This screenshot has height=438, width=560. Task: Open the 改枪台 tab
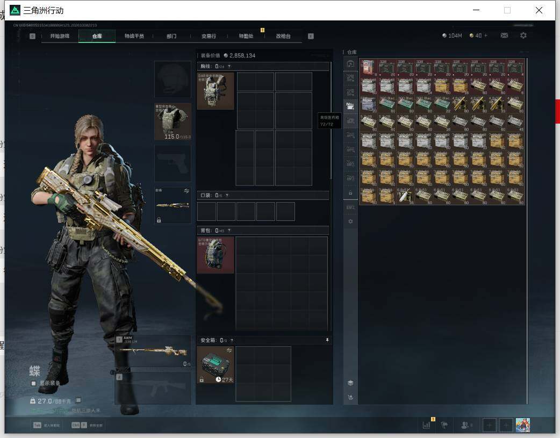283,36
